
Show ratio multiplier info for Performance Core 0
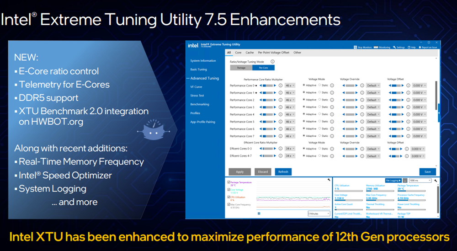(281, 85)
